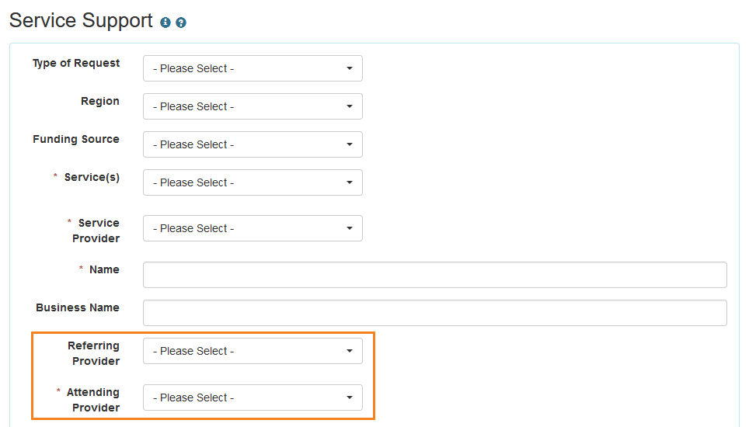Viewport: 749px width, 427px height.
Task: Click the Business Name label
Action: pyautogui.click(x=78, y=308)
